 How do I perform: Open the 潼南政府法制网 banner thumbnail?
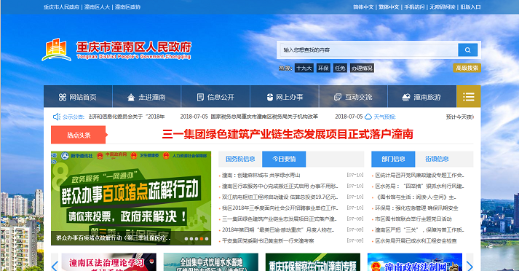(x=415, y=262)
